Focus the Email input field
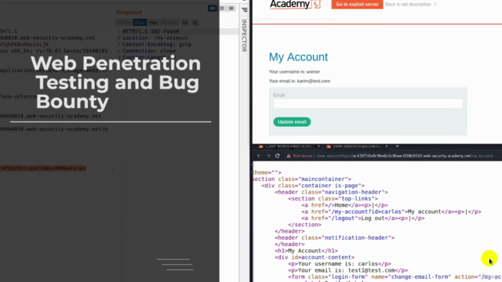 (368, 103)
